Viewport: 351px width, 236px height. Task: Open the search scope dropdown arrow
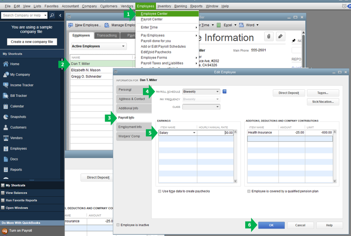point(45,15)
